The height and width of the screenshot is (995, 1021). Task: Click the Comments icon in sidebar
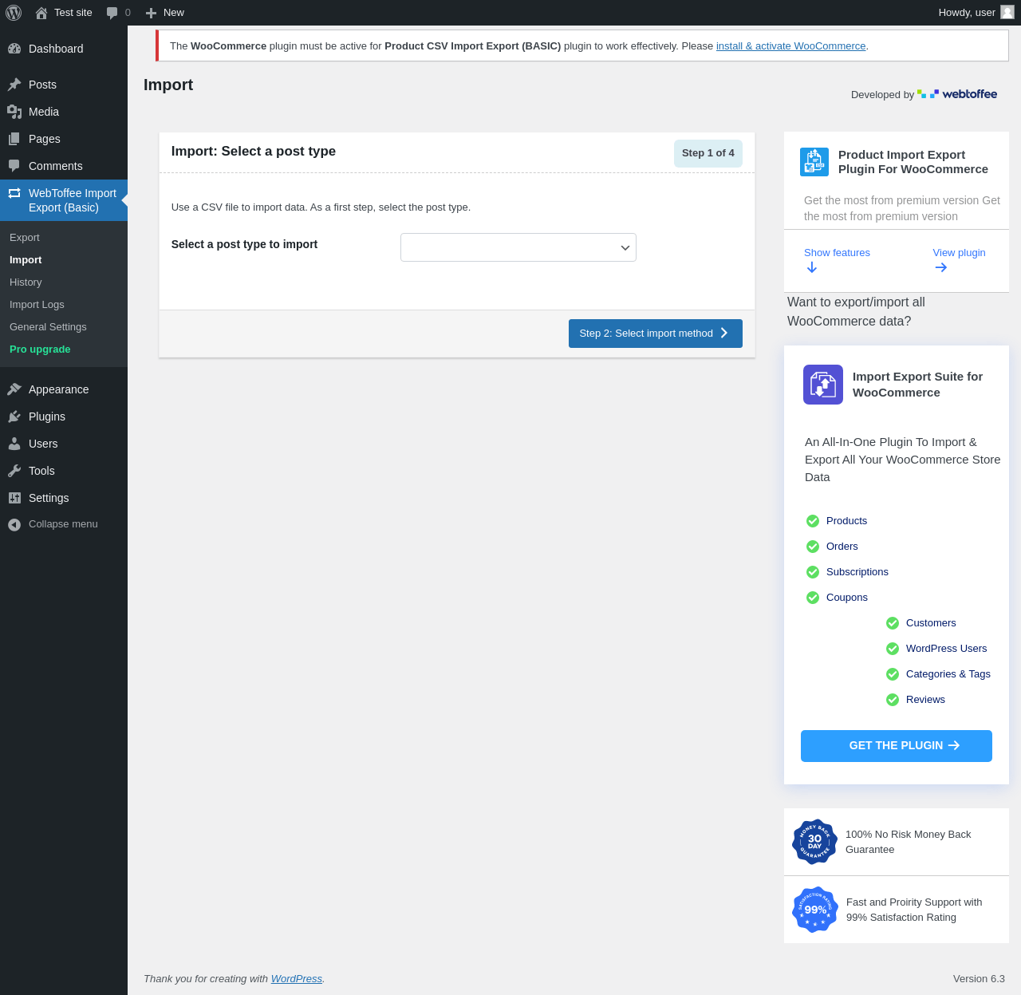14,166
